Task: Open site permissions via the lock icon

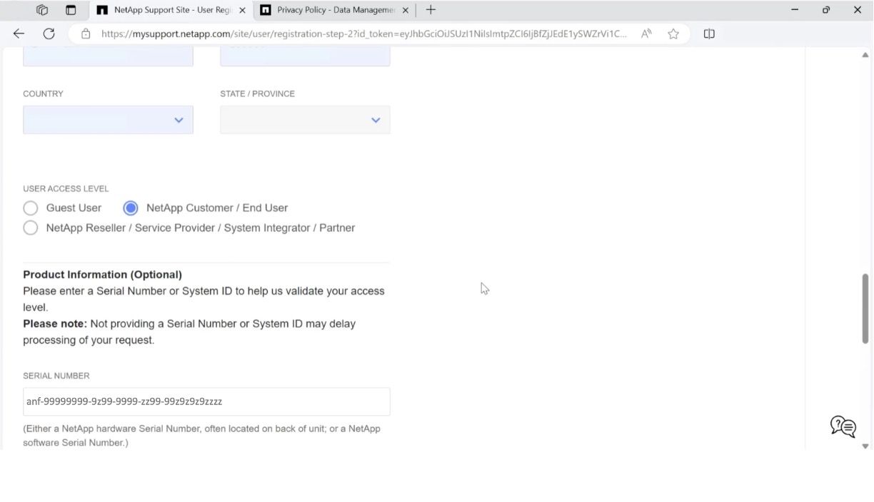Action: [85, 33]
